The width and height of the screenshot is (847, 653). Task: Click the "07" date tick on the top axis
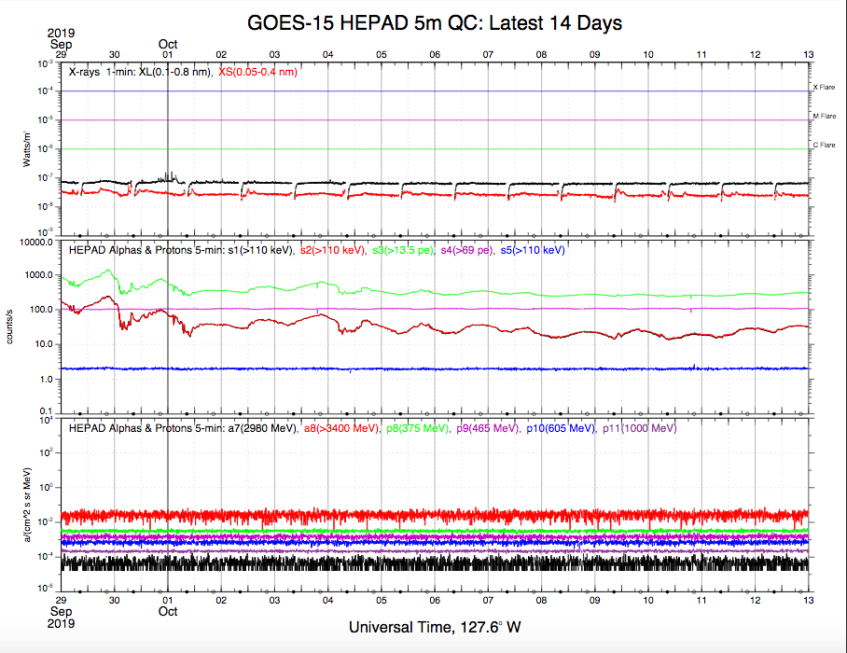point(488,54)
